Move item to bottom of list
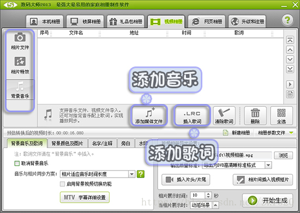 pos(290,69)
